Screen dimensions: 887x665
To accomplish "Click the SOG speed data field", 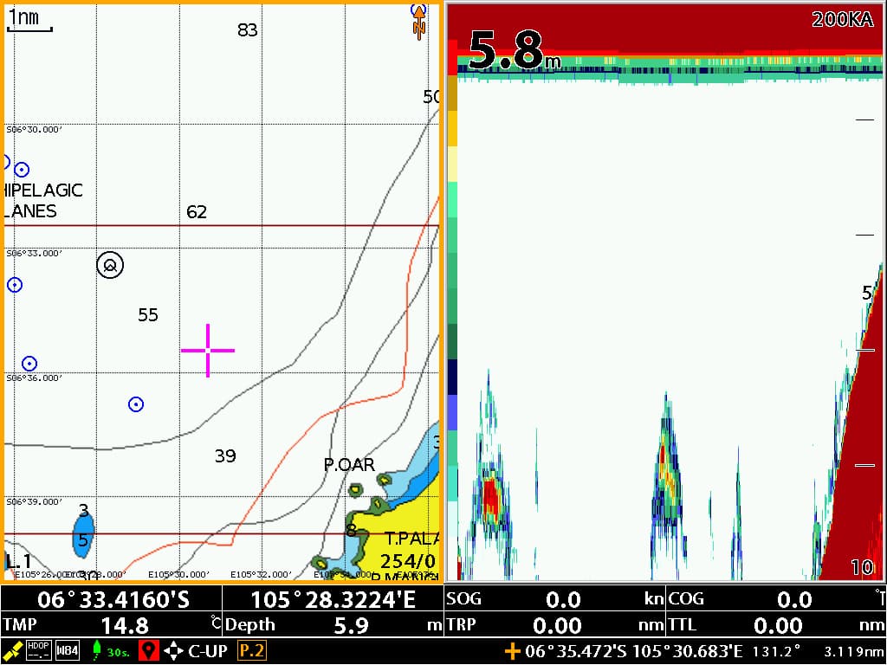I will point(554,599).
